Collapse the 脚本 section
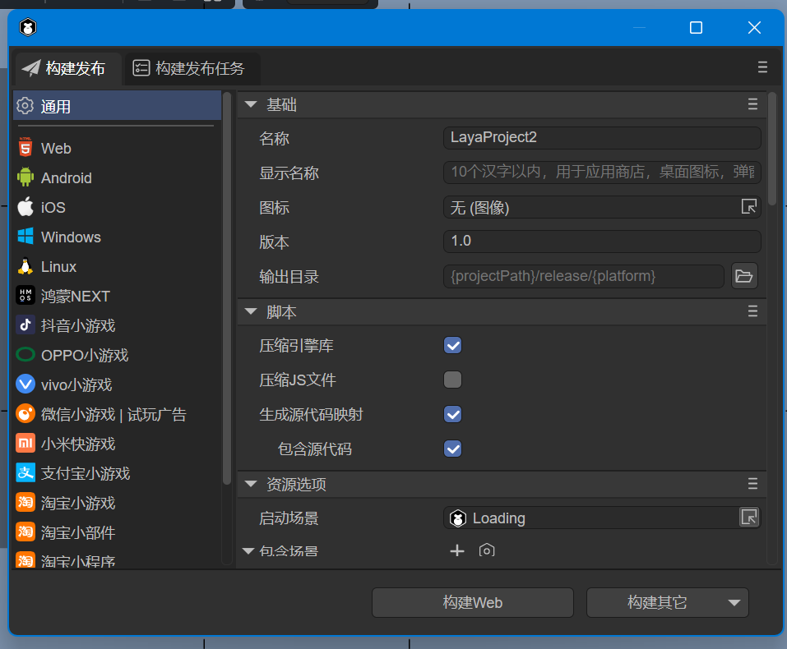 [x=250, y=311]
